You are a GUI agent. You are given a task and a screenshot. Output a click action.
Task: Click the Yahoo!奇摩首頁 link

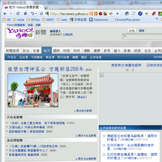[16, 25]
